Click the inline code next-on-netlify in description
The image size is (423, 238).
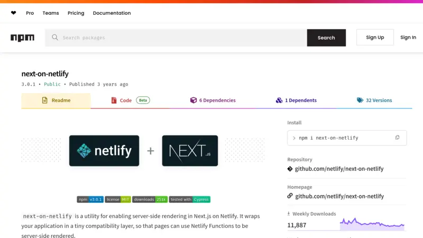48,216
